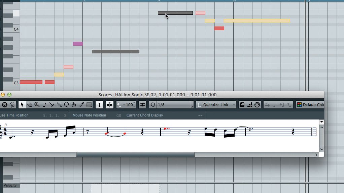Select the Erase tool
This screenshot has width=344, height=193.
29,105
